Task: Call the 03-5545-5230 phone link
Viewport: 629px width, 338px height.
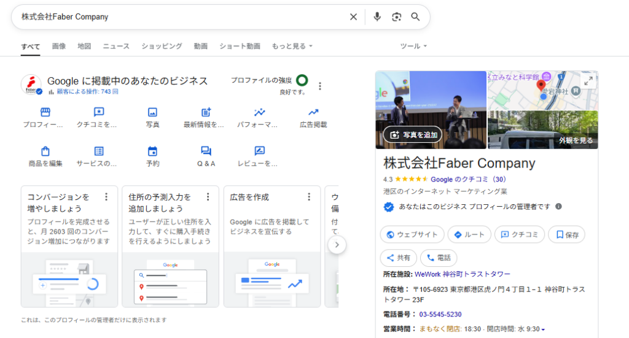Action: tap(440, 314)
